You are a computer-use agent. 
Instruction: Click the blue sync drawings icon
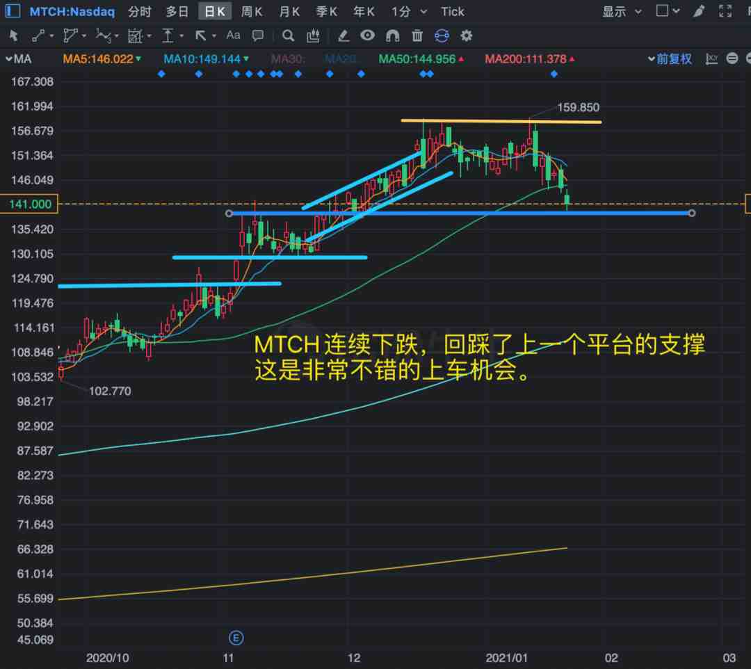442,35
